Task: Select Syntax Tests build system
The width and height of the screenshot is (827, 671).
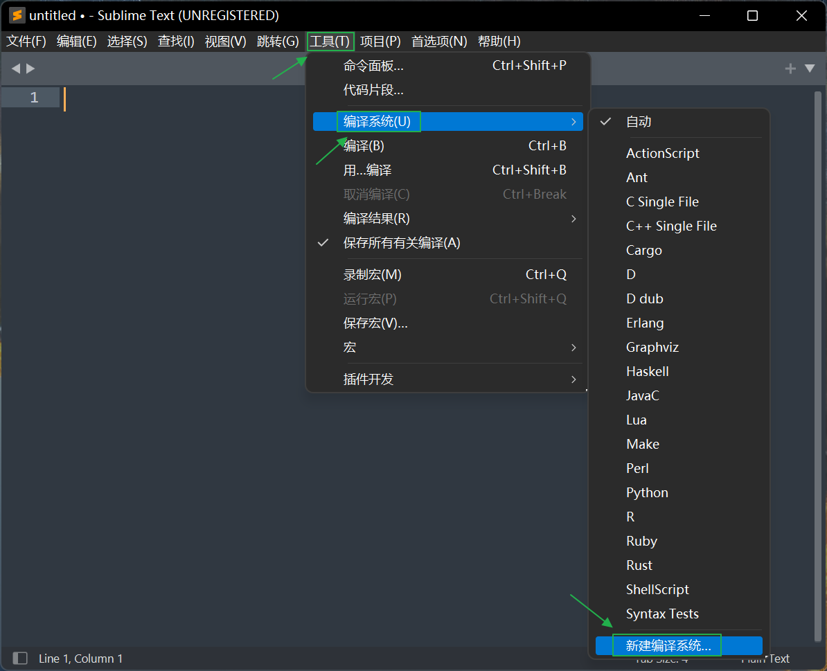Action: coord(679,614)
